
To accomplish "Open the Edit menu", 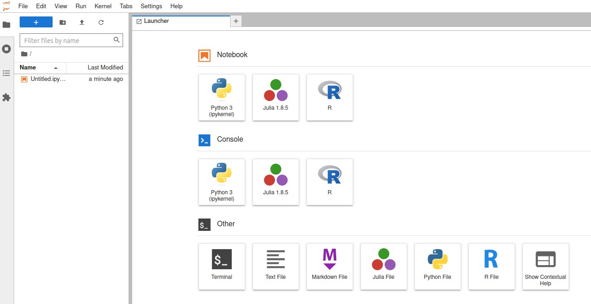I will [41, 6].
